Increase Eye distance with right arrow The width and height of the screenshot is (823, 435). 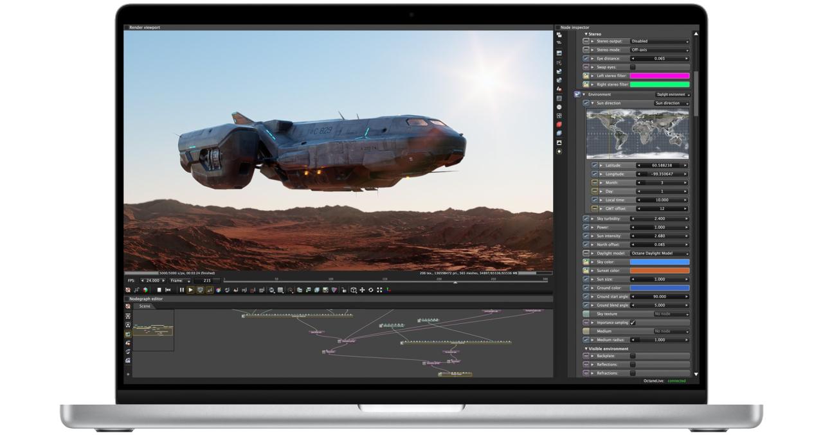pyautogui.click(x=687, y=58)
